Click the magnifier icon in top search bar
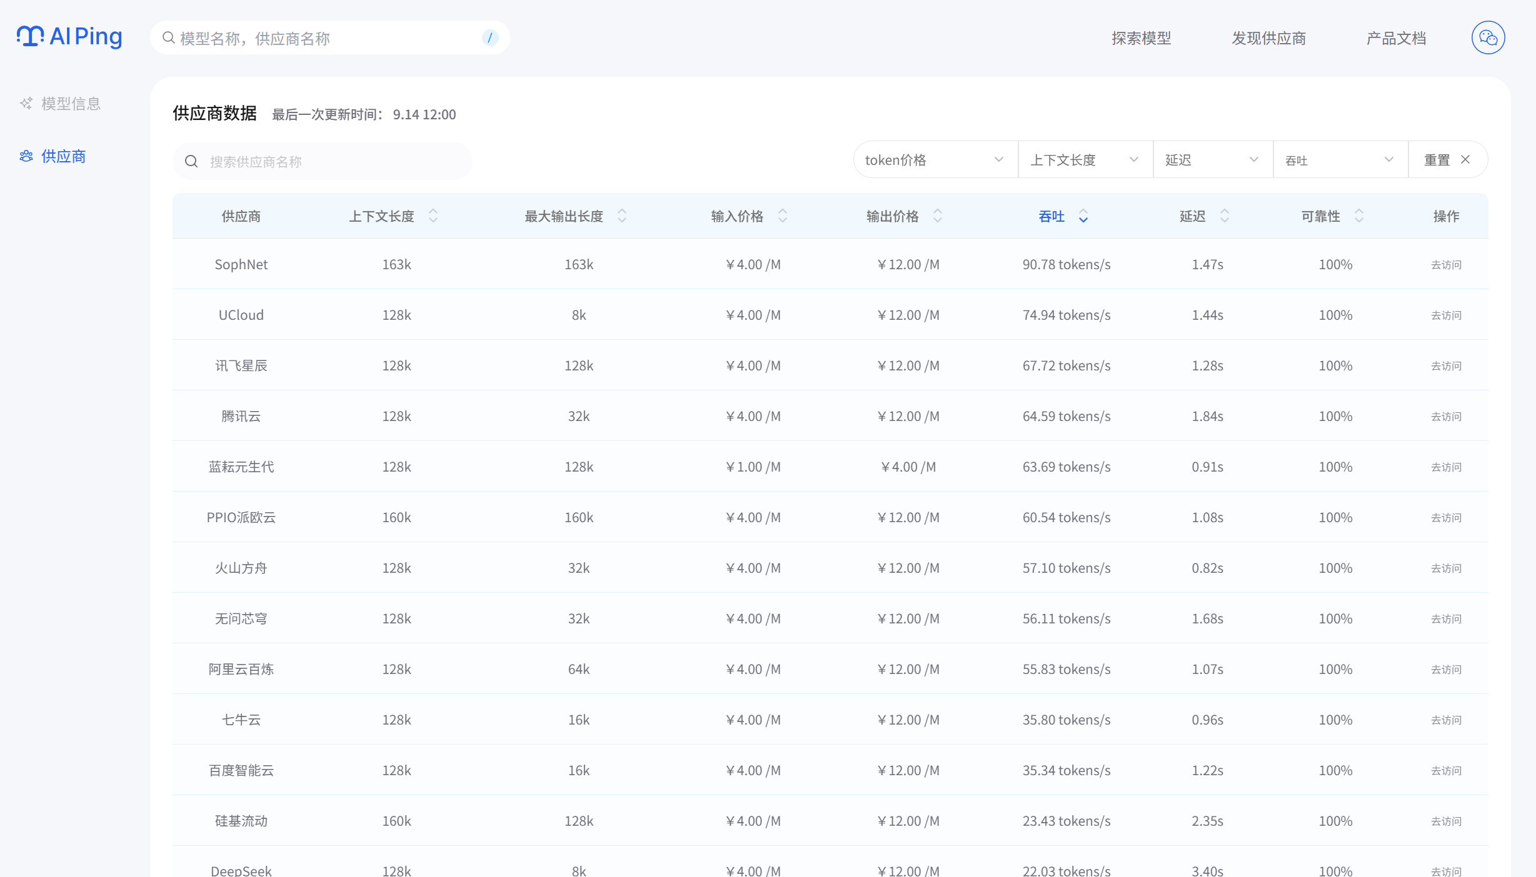Screen dimensions: 1536x877 coord(169,38)
